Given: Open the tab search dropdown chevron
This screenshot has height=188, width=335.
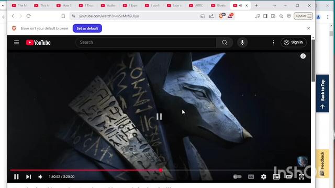Looking at the screenshot, I should point(275,5).
